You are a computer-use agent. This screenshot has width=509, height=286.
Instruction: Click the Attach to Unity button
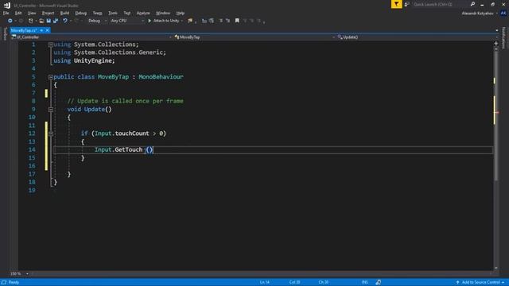[x=165, y=21]
